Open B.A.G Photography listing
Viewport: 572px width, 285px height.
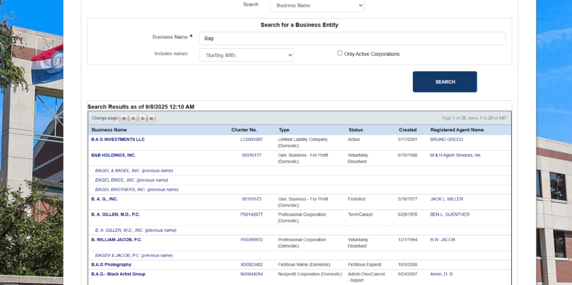(111, 264)
